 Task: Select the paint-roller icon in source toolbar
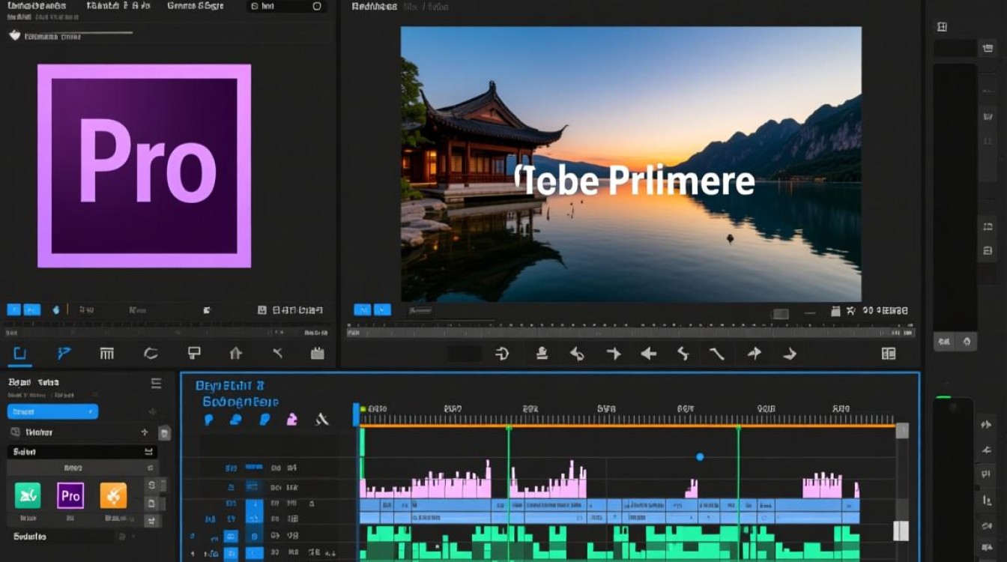[194, 354]
